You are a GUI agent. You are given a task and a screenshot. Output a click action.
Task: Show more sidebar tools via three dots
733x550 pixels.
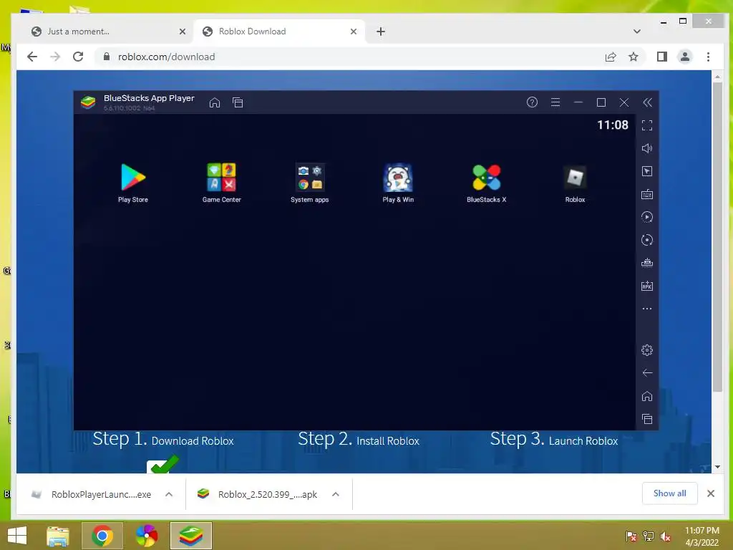[x=647, y=309]
